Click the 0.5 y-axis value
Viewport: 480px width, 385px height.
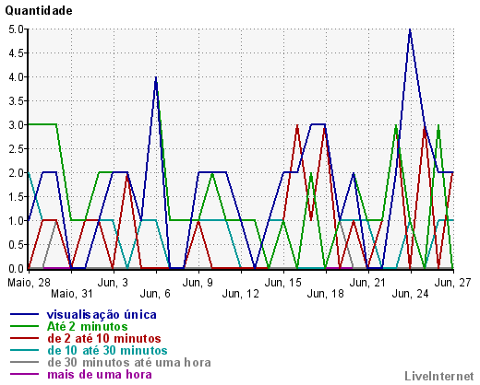[16, 245]
